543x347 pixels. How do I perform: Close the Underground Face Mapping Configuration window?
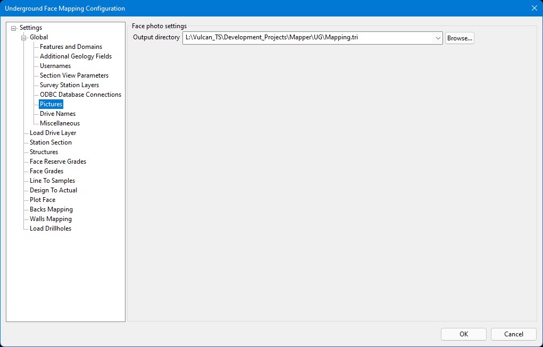pyautogui.click(x=534, y=8)
